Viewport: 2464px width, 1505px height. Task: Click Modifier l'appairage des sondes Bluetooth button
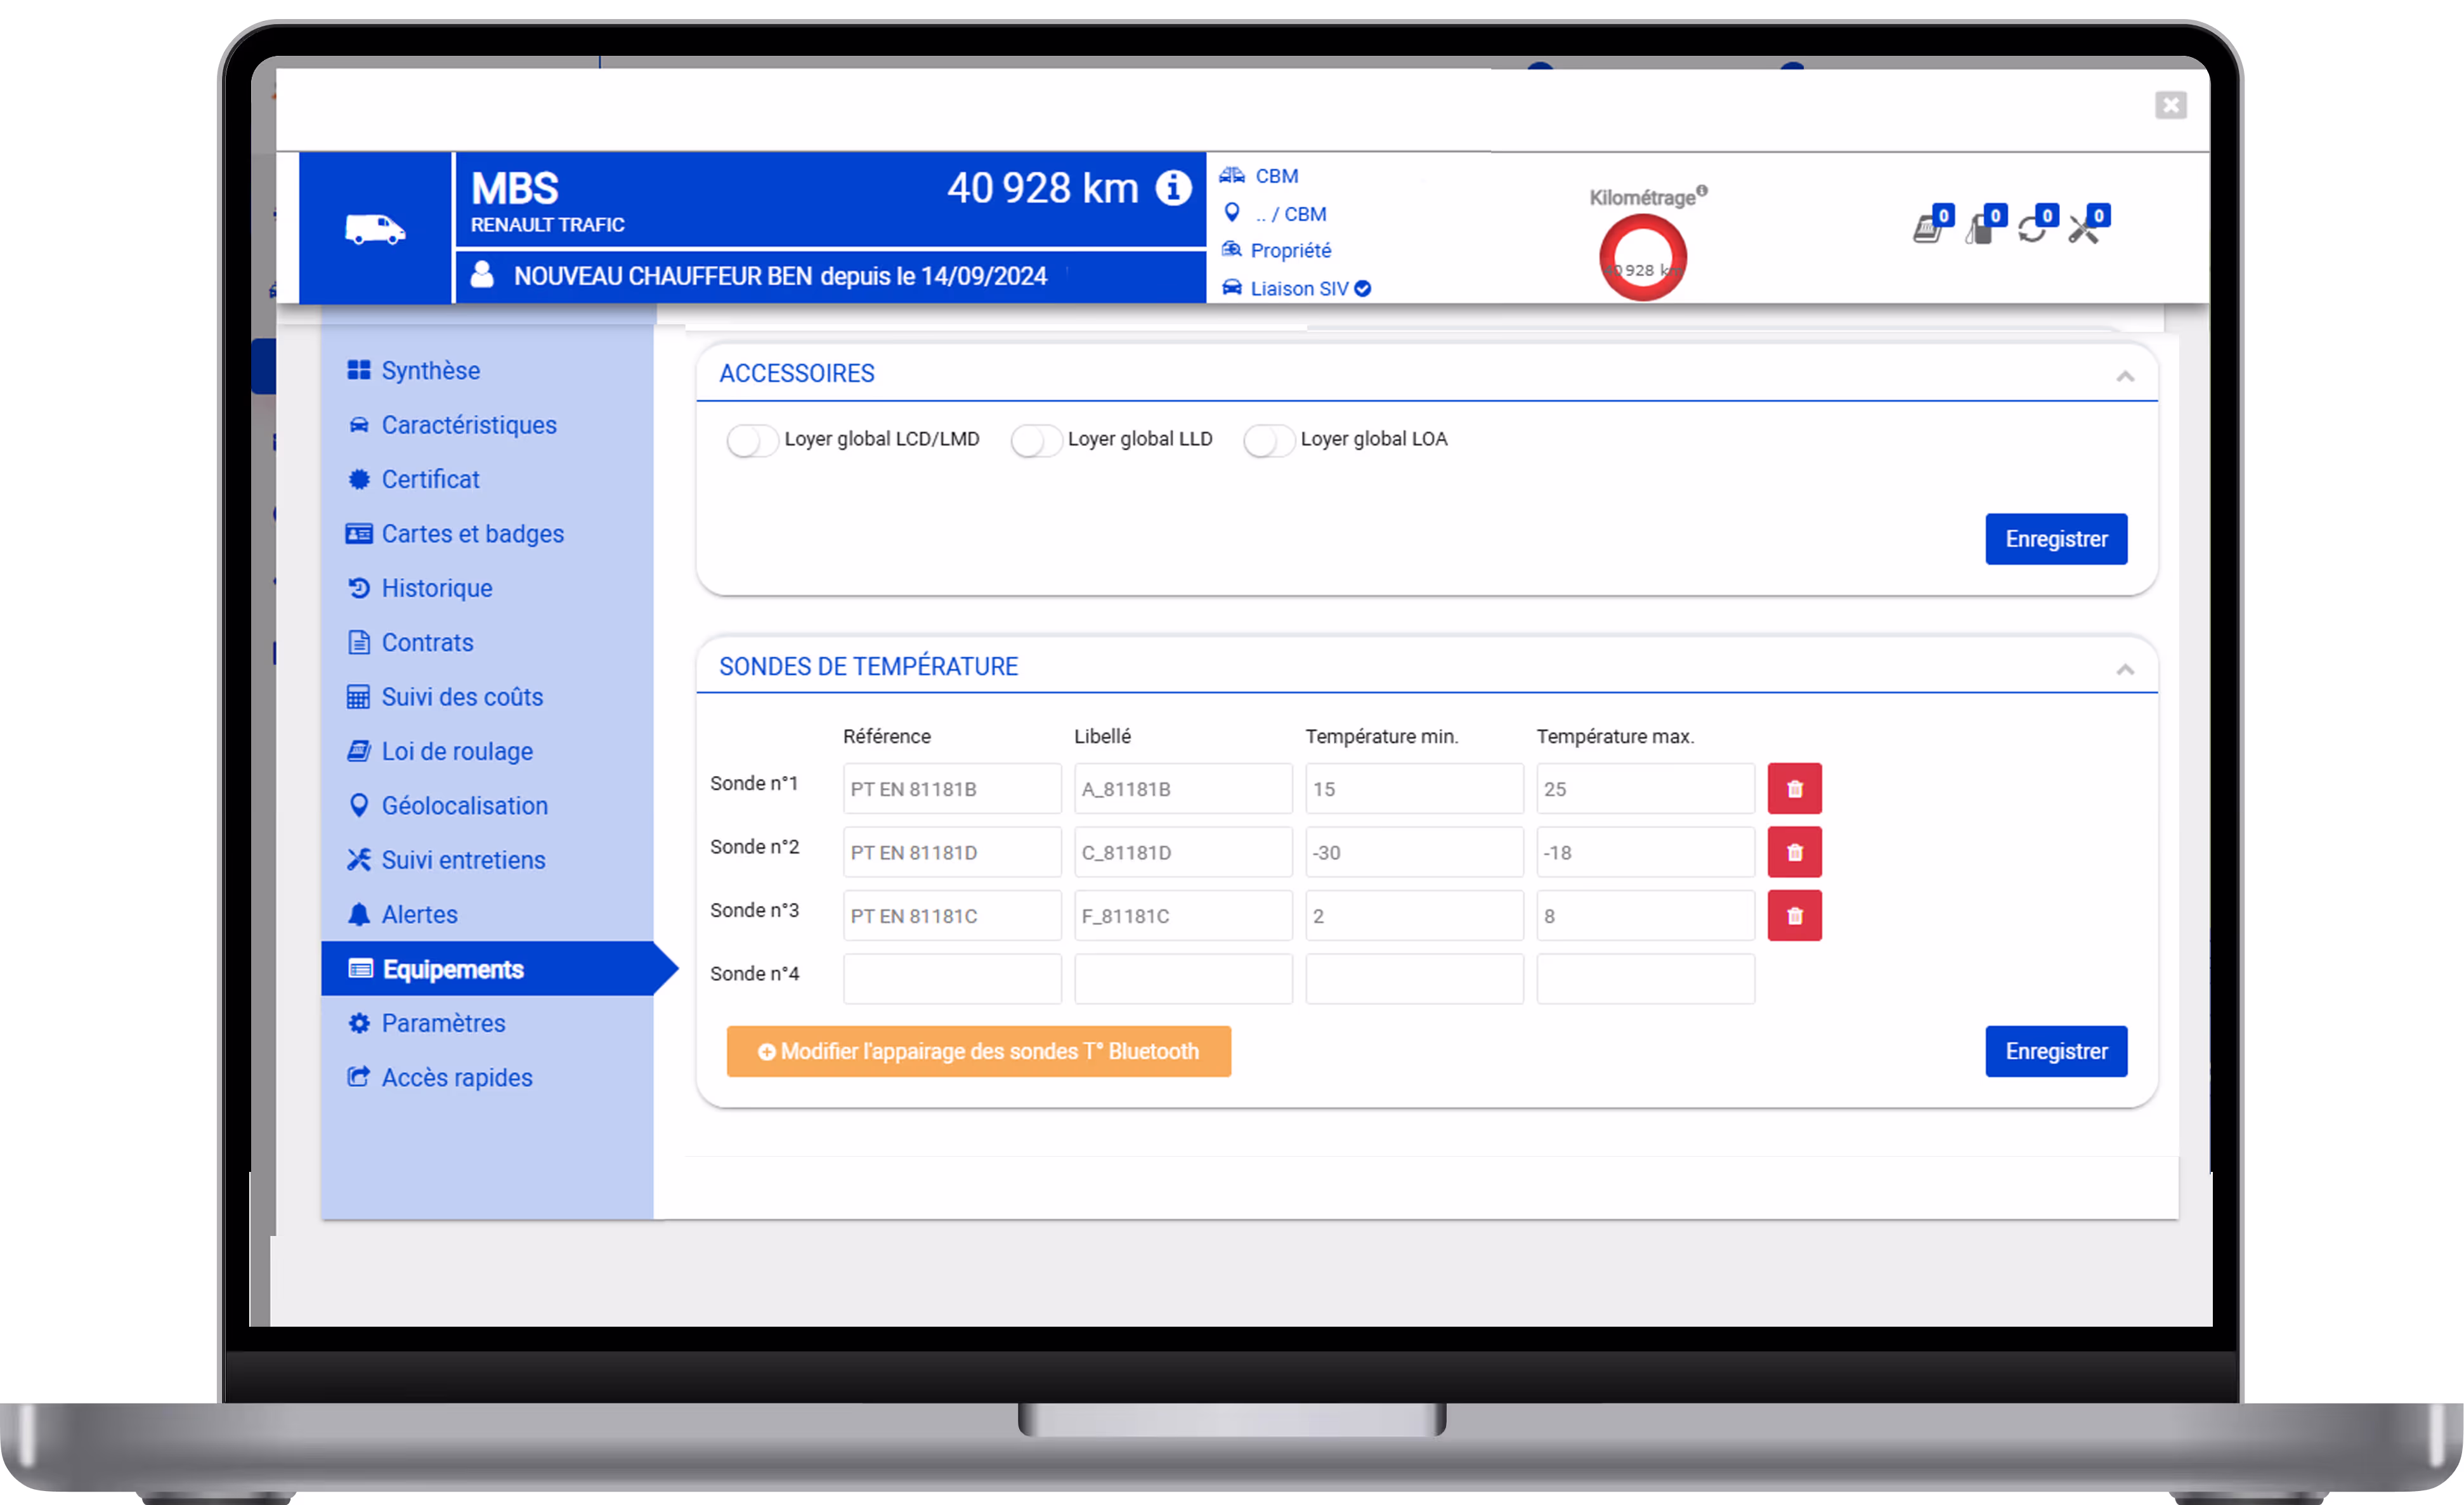(x=978, y=1051)
